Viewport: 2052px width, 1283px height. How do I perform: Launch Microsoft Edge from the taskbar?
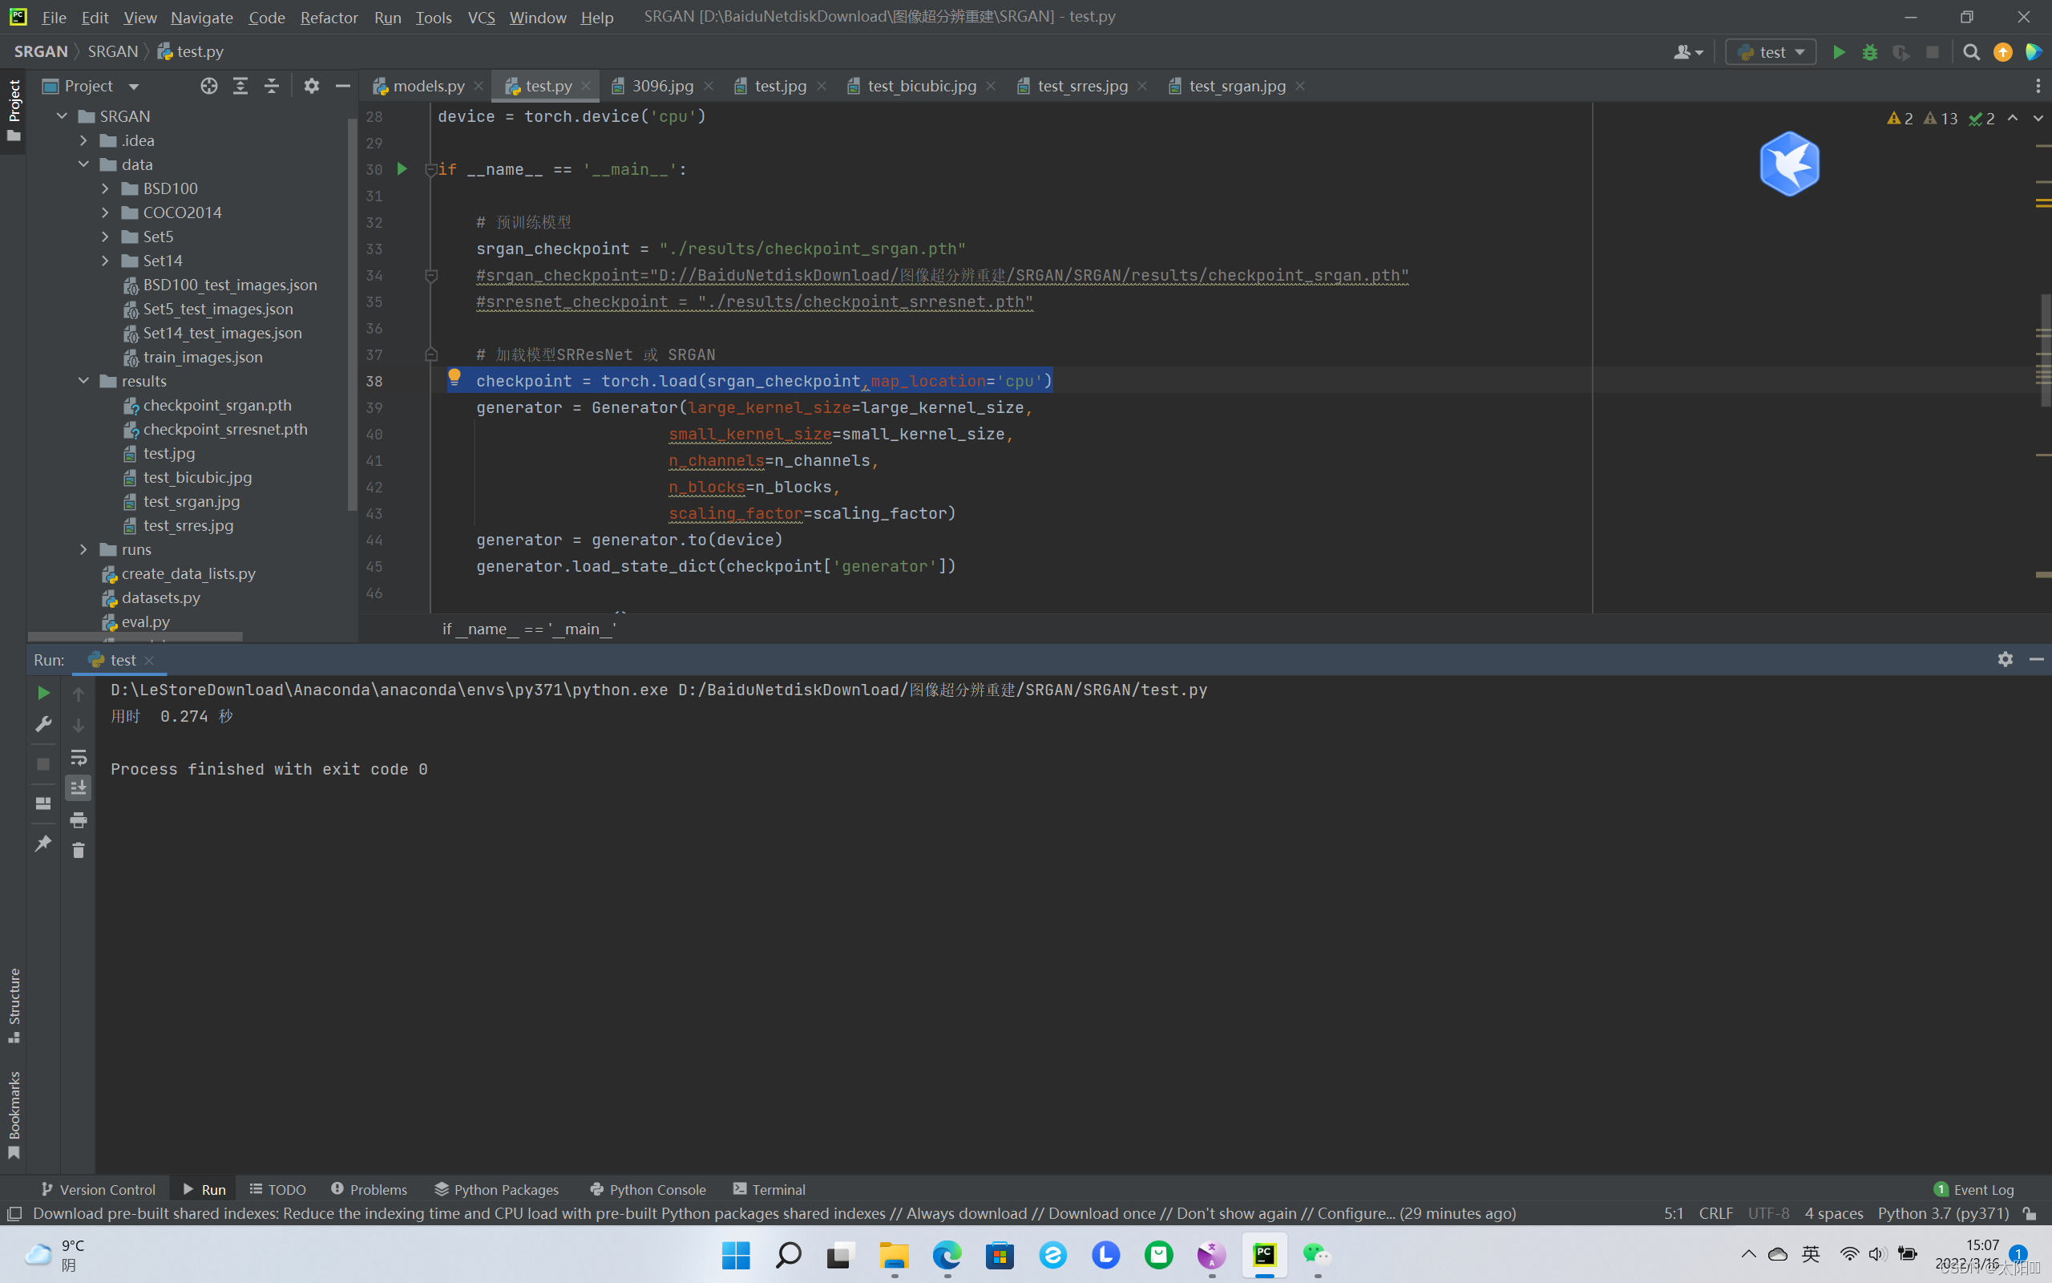[947, 1255]
